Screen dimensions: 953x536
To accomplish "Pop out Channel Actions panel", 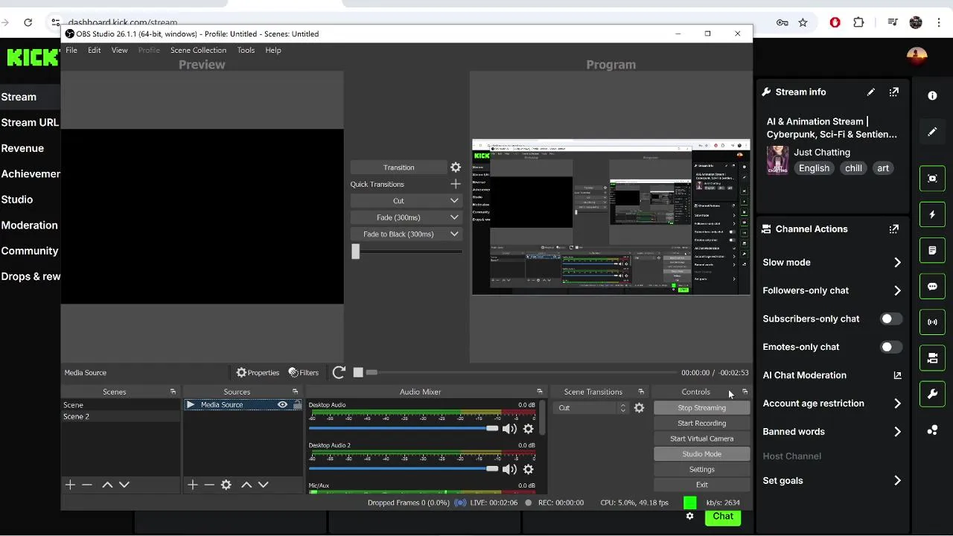I will pyautogui.click(x=894, y=229).
